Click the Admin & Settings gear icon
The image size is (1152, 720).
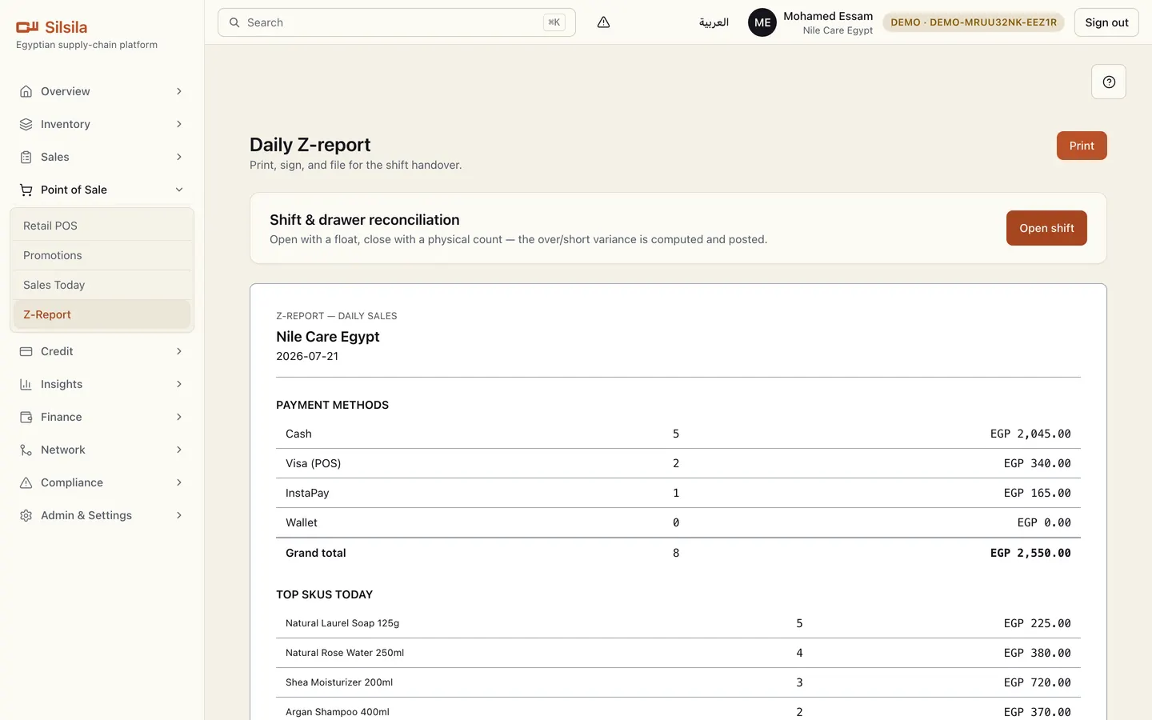(26, 515)
